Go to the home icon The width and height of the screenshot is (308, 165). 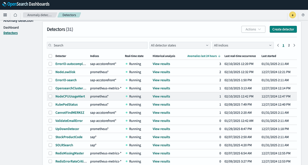coord(15,15)
